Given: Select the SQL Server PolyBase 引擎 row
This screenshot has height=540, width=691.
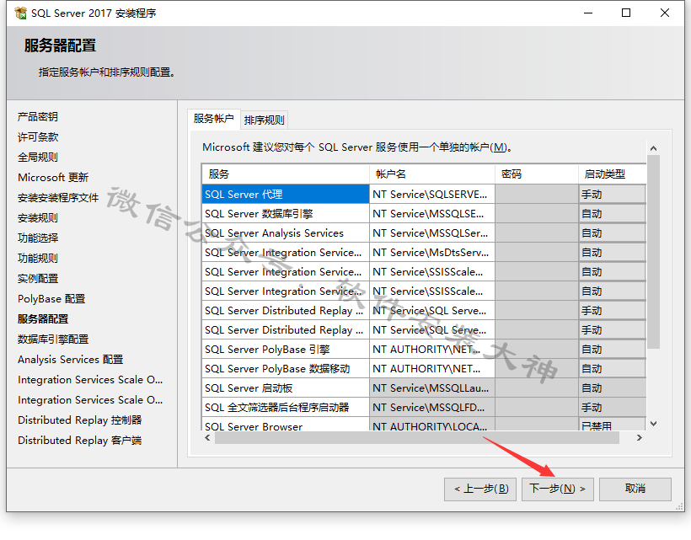Looking at the screenshot, I should coord(286,350).
